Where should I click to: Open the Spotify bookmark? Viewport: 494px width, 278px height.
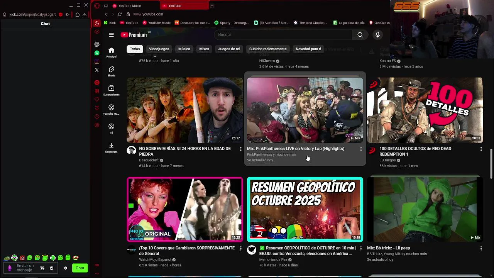click(232, 23)
